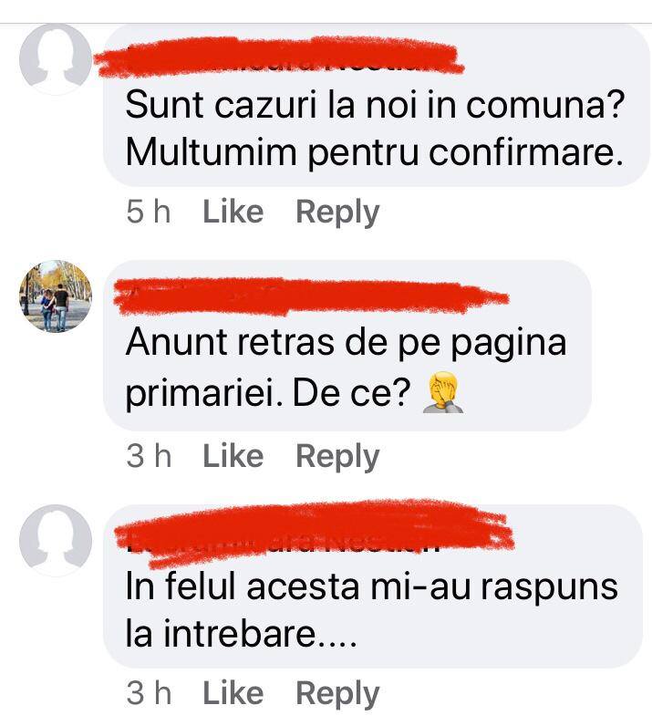Open the default avatar beside 'In felul acesta' comment
This screenshot has height=726, width=652.
click(56, 540)
